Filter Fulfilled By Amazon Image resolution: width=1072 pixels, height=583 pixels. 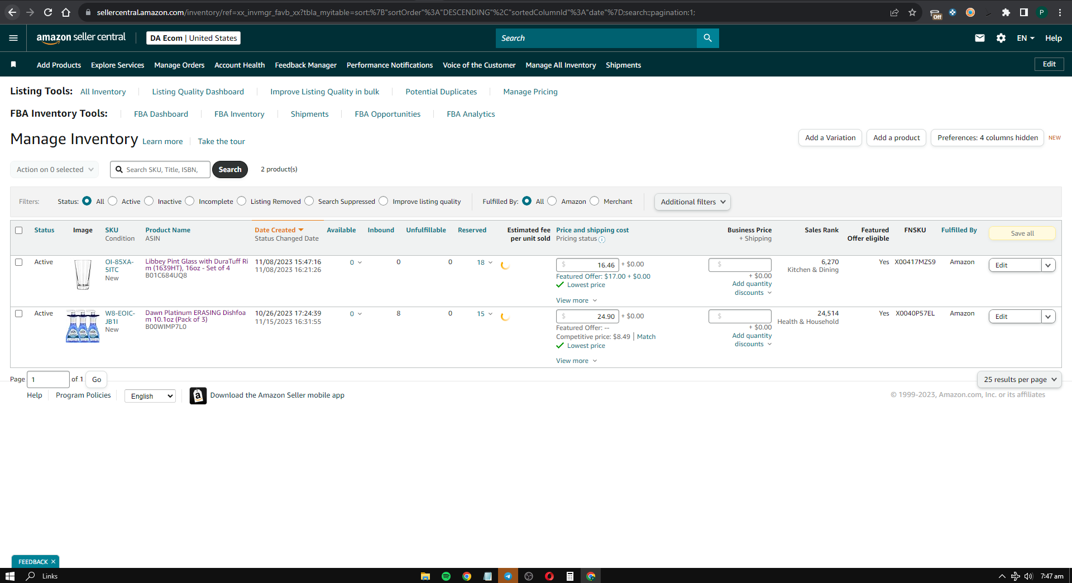[552, 201]
